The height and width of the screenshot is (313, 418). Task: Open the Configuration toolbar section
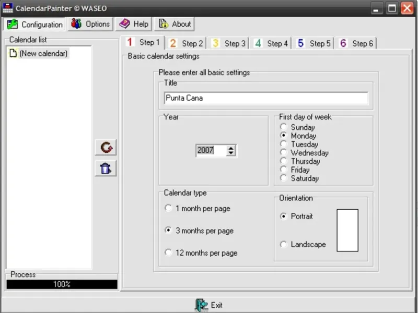click(34, 25)
